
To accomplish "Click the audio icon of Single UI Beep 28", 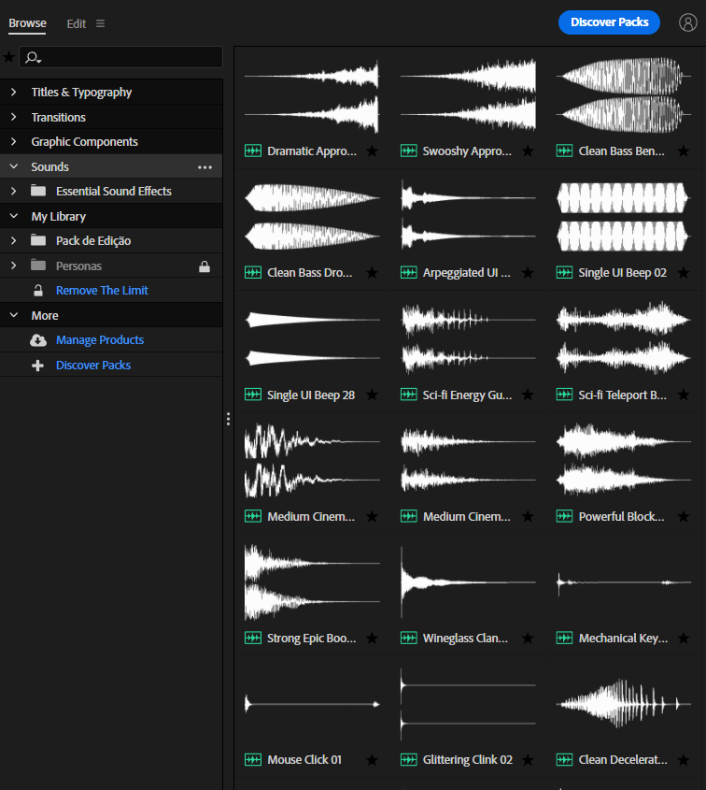I will pyautogui.click(x=253, y=395).
